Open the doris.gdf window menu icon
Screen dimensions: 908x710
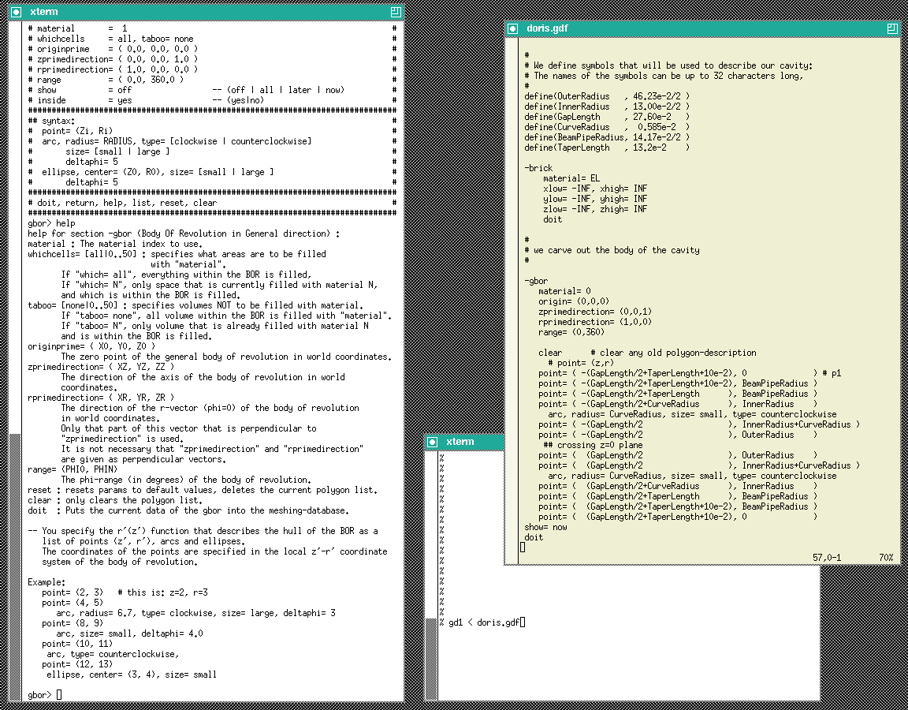point(512,28)
